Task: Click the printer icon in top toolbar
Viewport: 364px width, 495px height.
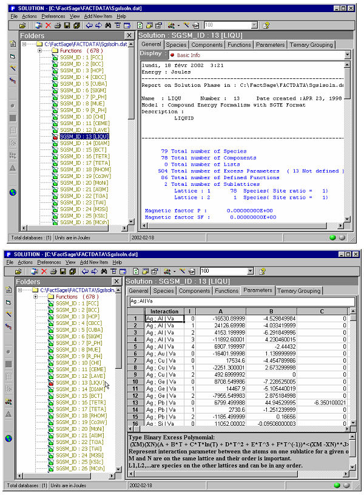Action: (57, 26)
